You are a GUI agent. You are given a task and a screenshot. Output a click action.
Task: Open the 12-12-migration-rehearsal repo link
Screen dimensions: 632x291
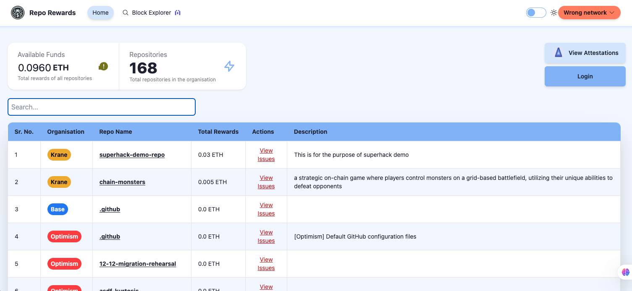138,264
